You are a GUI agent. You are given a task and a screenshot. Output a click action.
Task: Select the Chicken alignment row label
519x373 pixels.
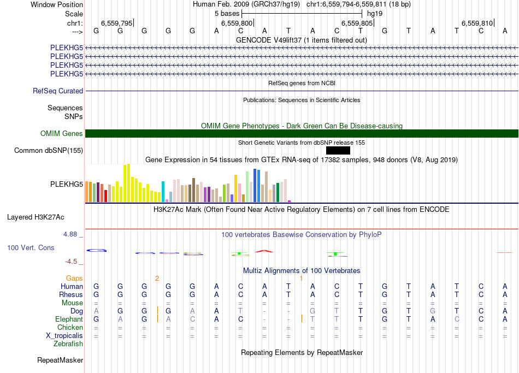(70, 327)
